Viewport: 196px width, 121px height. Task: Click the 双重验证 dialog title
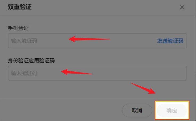pos(20,7)
